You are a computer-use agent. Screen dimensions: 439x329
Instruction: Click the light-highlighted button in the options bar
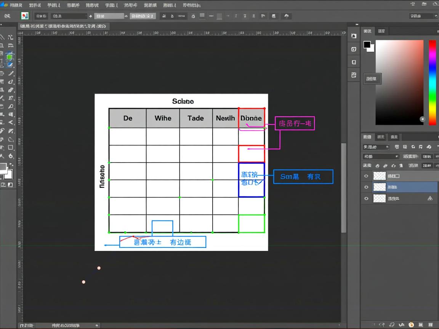pyautogui.click(x=143, y=16)
